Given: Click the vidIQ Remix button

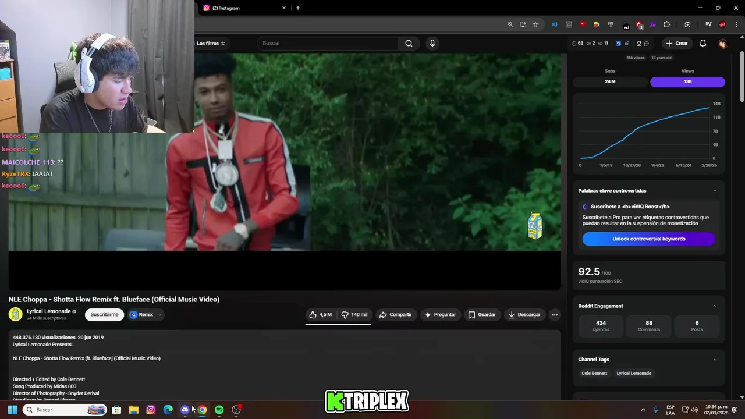Looking at the screenshot, I should 141,315.
